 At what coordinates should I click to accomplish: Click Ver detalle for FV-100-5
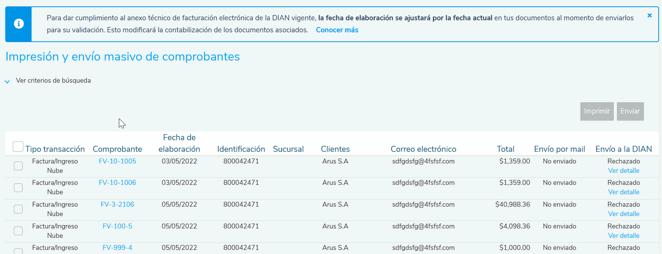(624, 236)
